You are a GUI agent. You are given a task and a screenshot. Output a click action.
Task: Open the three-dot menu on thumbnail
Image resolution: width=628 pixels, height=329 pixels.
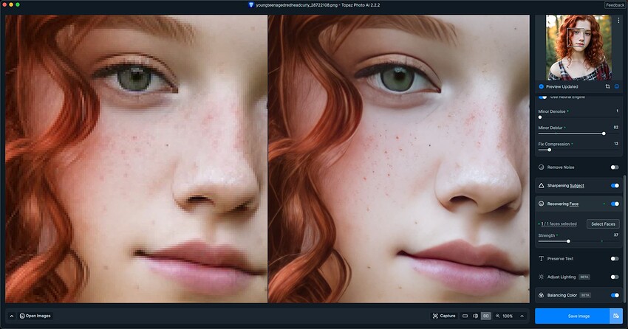click(618, 21)
